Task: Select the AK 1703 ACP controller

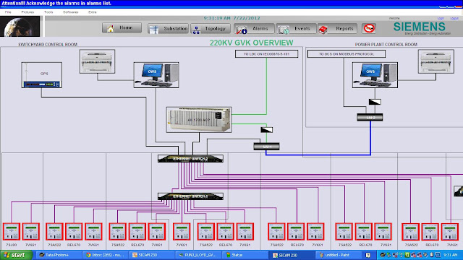Action: 199,120
